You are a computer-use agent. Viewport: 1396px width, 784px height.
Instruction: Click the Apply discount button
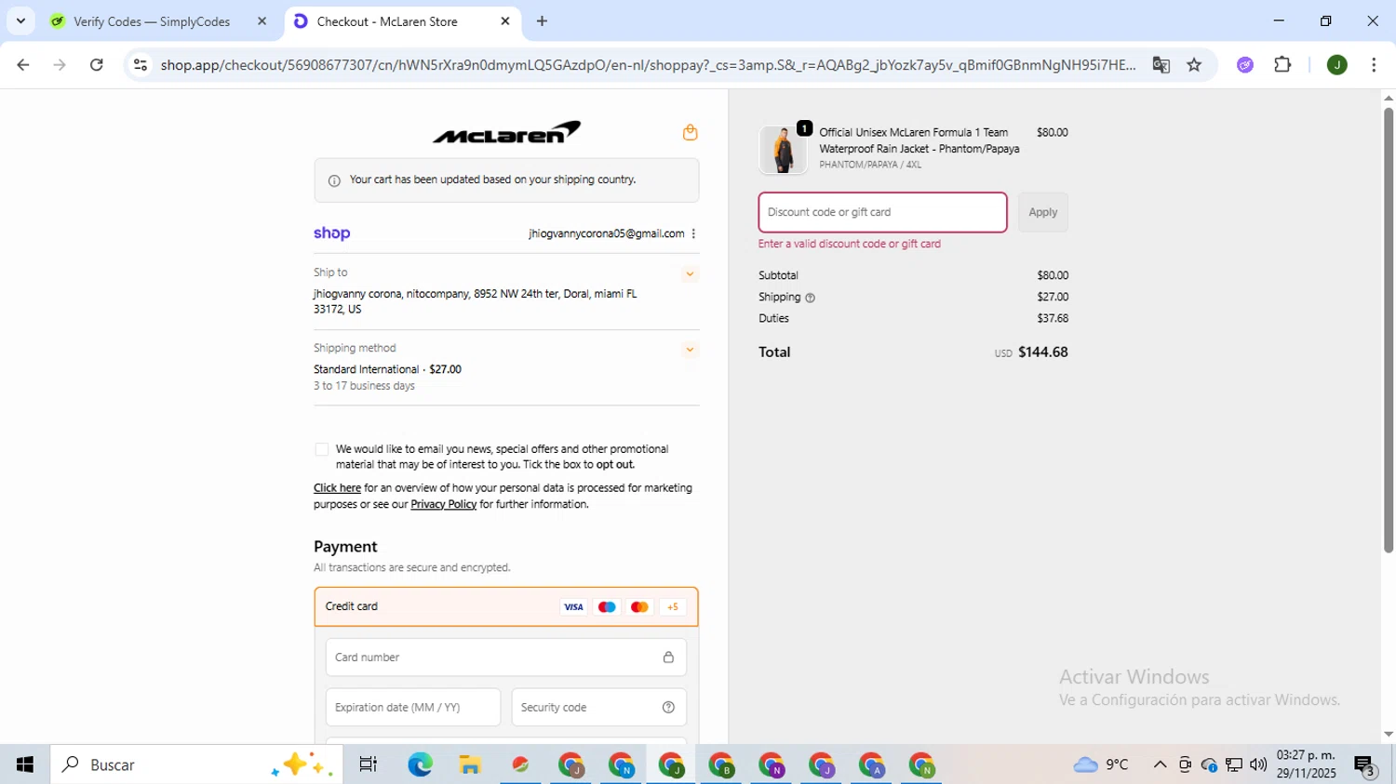(1042, 212)
